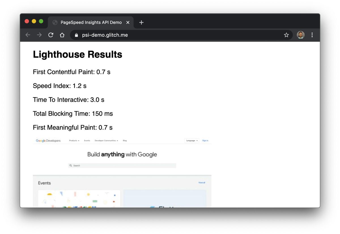Open the Chrome three-dot menu

point(312,35)
